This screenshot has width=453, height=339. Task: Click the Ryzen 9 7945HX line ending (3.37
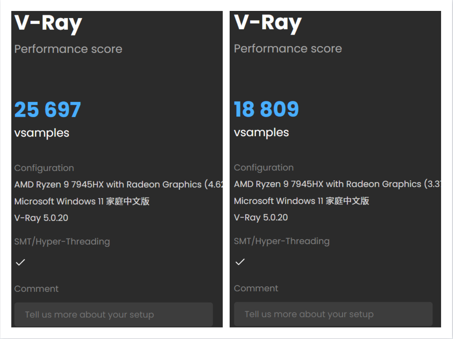(338, 184)
